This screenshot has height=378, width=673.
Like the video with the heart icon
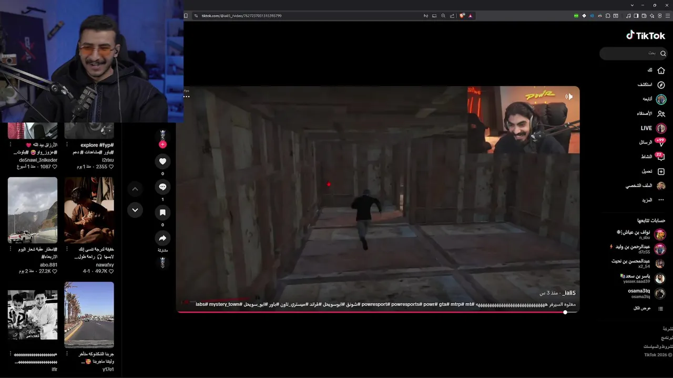coord(162,161)
